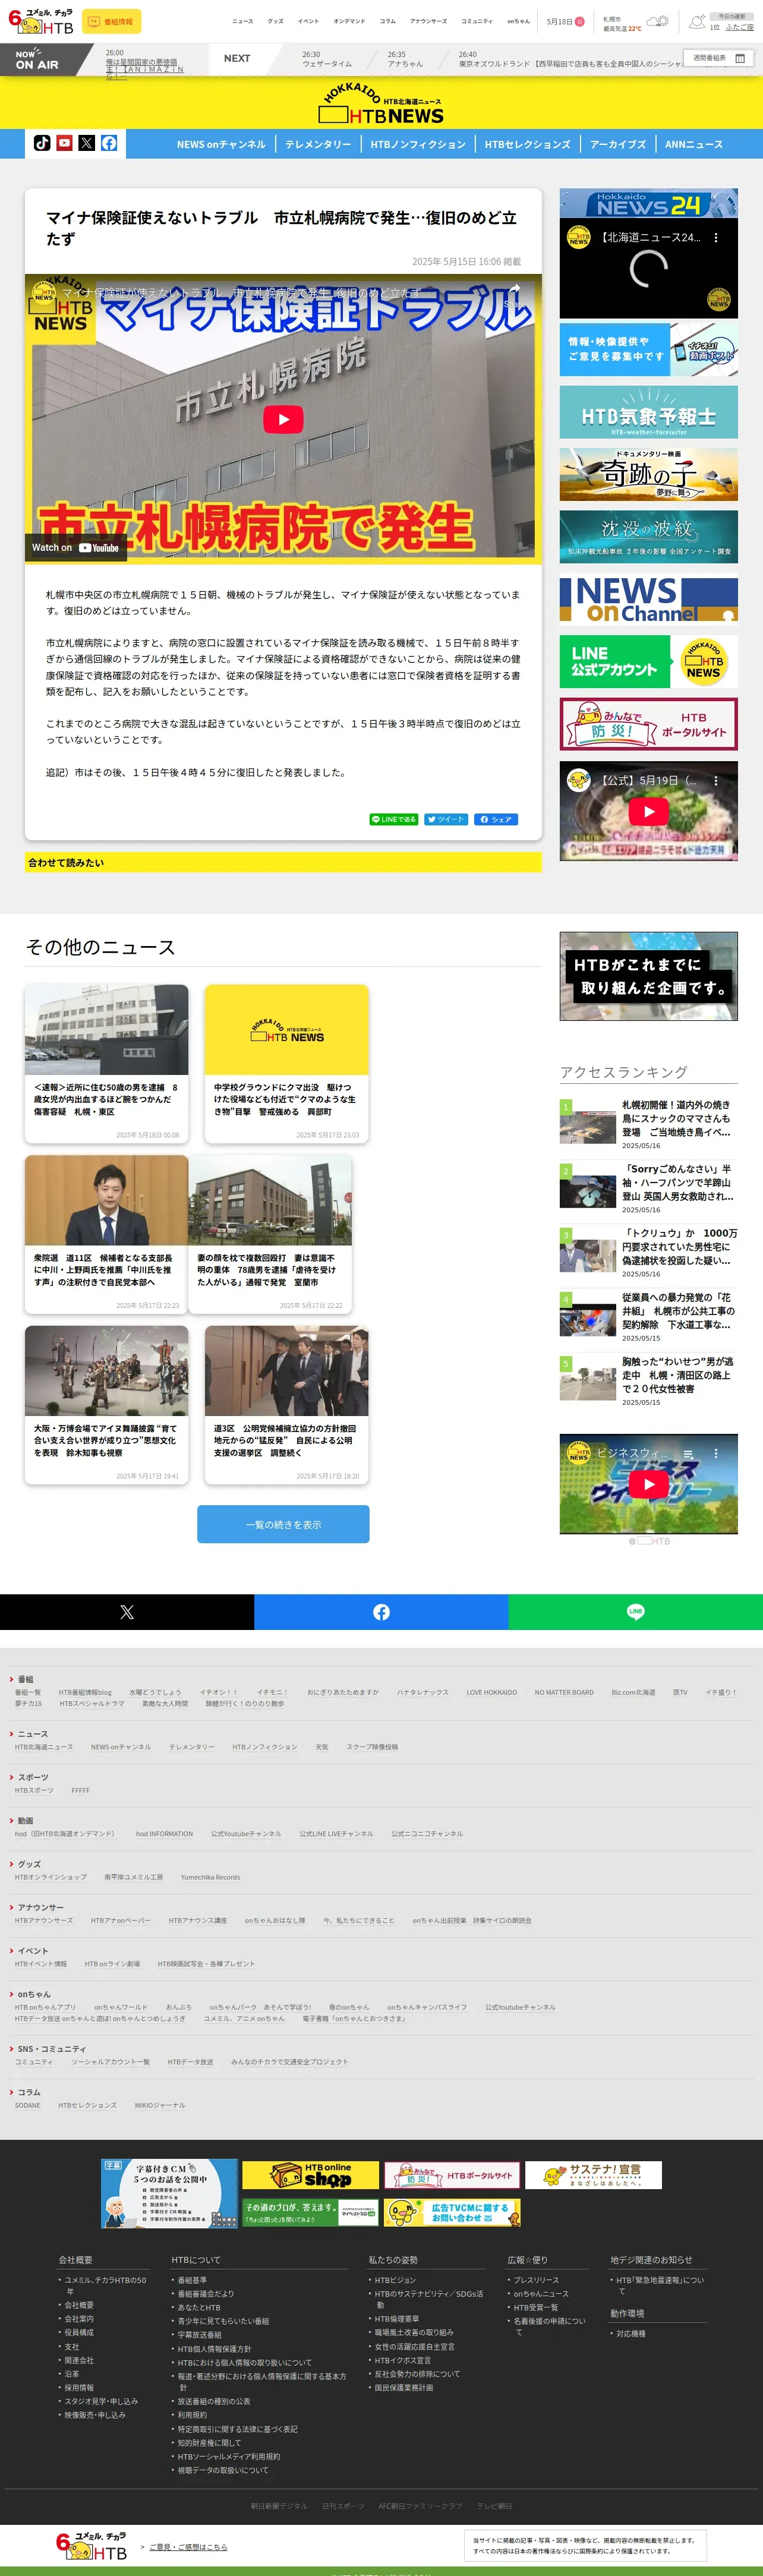This screenshot has width=763, height=2576.
Task: Share page via black X bar
Action: coord(127,1612)
